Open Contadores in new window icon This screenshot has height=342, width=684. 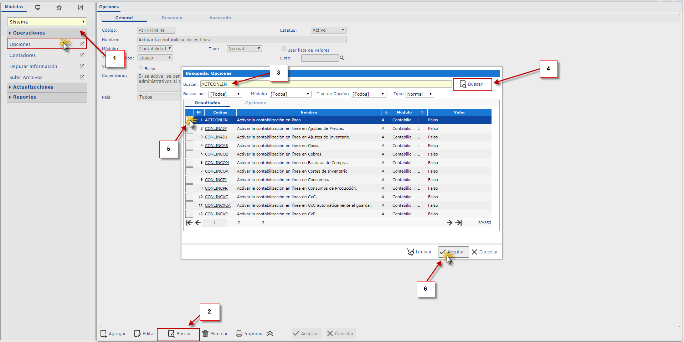(82, 55)
